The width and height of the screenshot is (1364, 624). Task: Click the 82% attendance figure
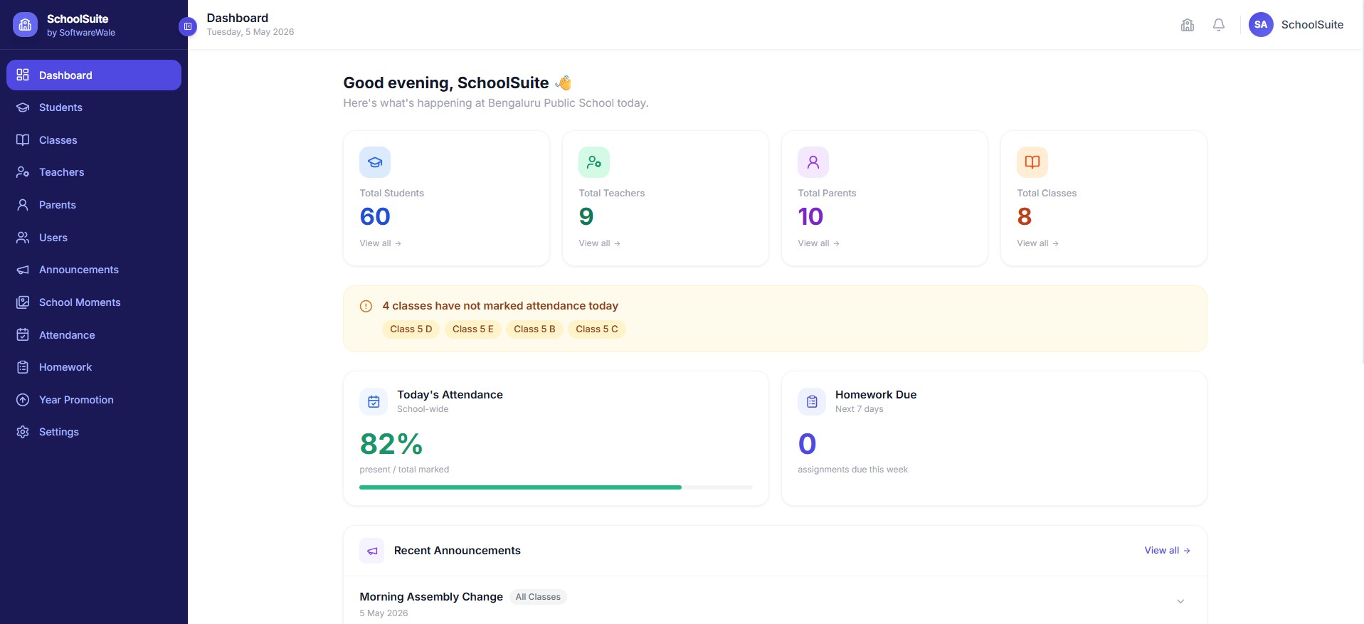pyautogui.click(x=391, y=444)
